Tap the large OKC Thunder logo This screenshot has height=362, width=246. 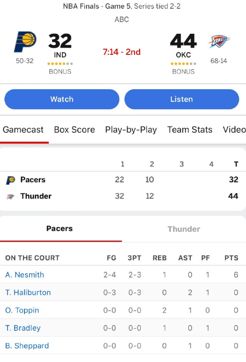(x=219, y=42)
